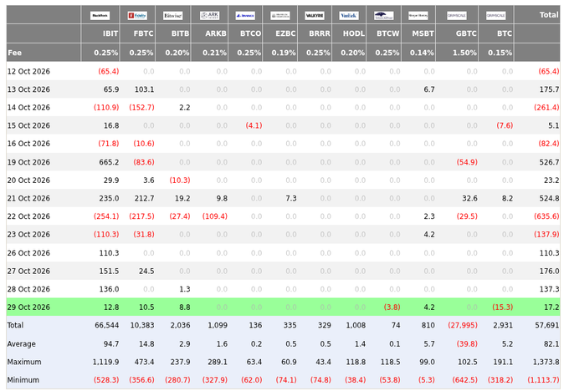Image resolution: width=569 pixels, height=391 pixels.
Task: Click IBIT value 151.5 on 27 Oct
Action: [109, 271]
